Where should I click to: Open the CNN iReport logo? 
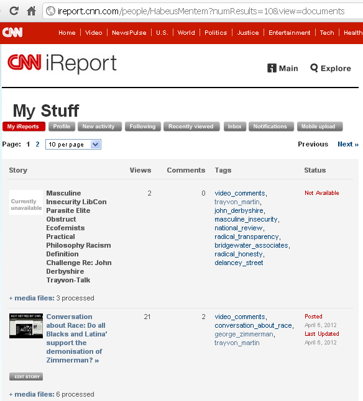pyautogui.click(x=62, y=63)
